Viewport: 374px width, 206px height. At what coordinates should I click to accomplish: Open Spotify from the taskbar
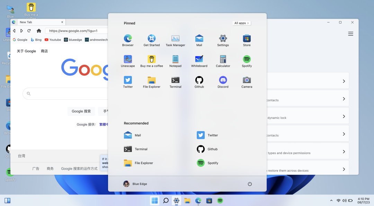point(220,200)
